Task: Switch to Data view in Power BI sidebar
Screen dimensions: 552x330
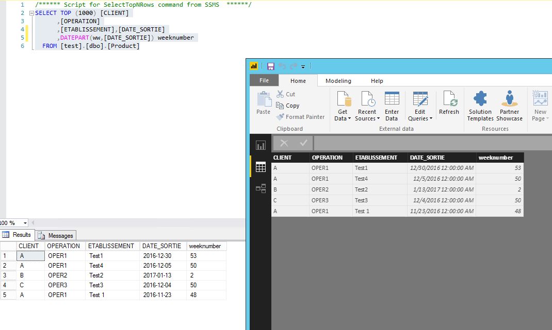Action: [261, 167]
